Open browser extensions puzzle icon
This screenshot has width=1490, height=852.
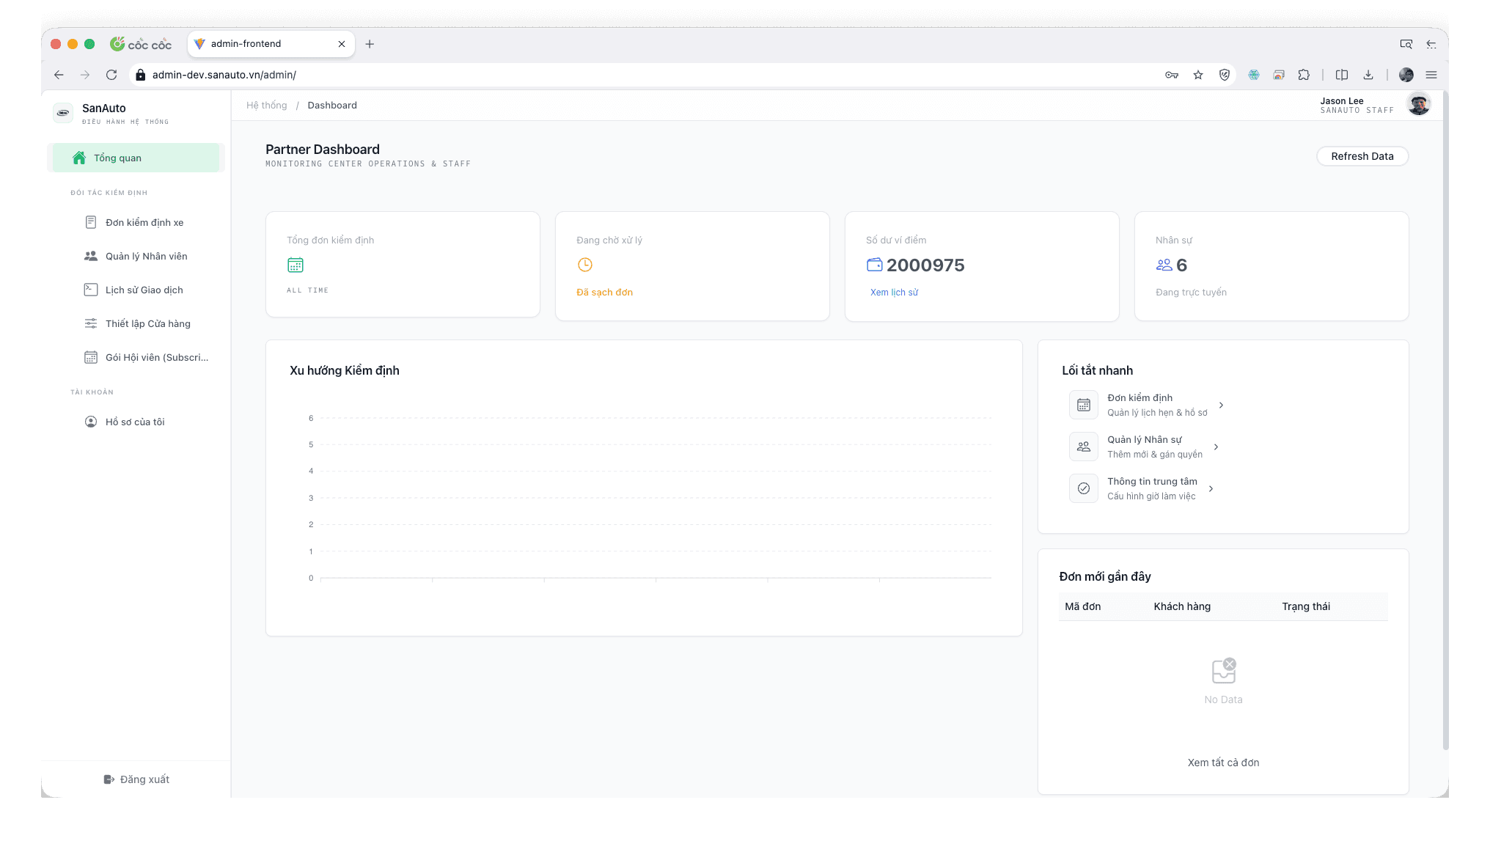1304,75
